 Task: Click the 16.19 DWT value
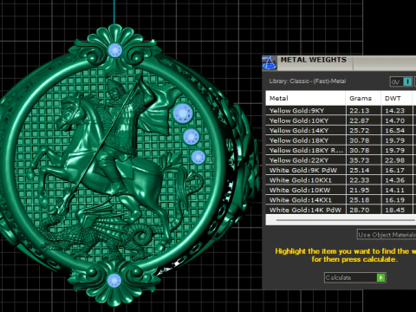(394, 200)
